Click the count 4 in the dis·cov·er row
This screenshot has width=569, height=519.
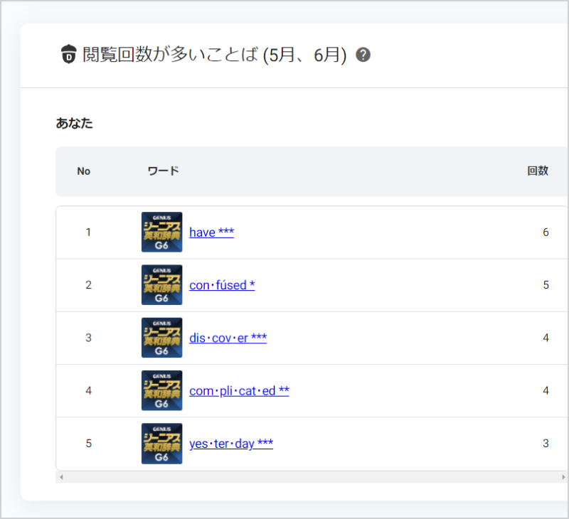coord(546,338)
